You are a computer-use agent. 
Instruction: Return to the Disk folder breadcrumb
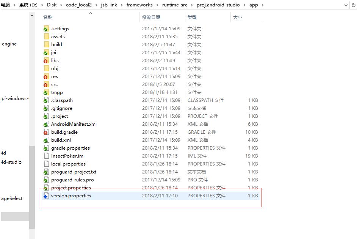coord(52,5)
